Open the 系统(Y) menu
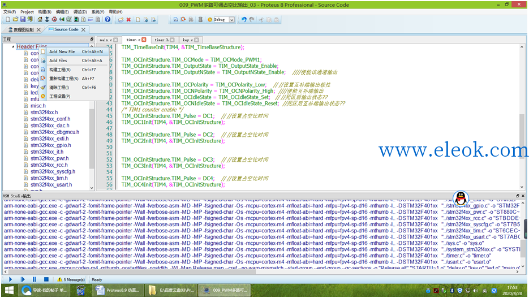529x298 pixels. pyautogui.click(x=98, y=12)
